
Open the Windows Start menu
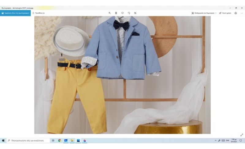coord(3,140)
